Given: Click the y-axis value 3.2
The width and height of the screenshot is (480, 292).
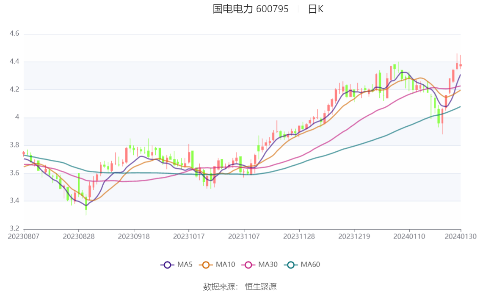Looking at the screenshot, I should [x=14, y=228].
